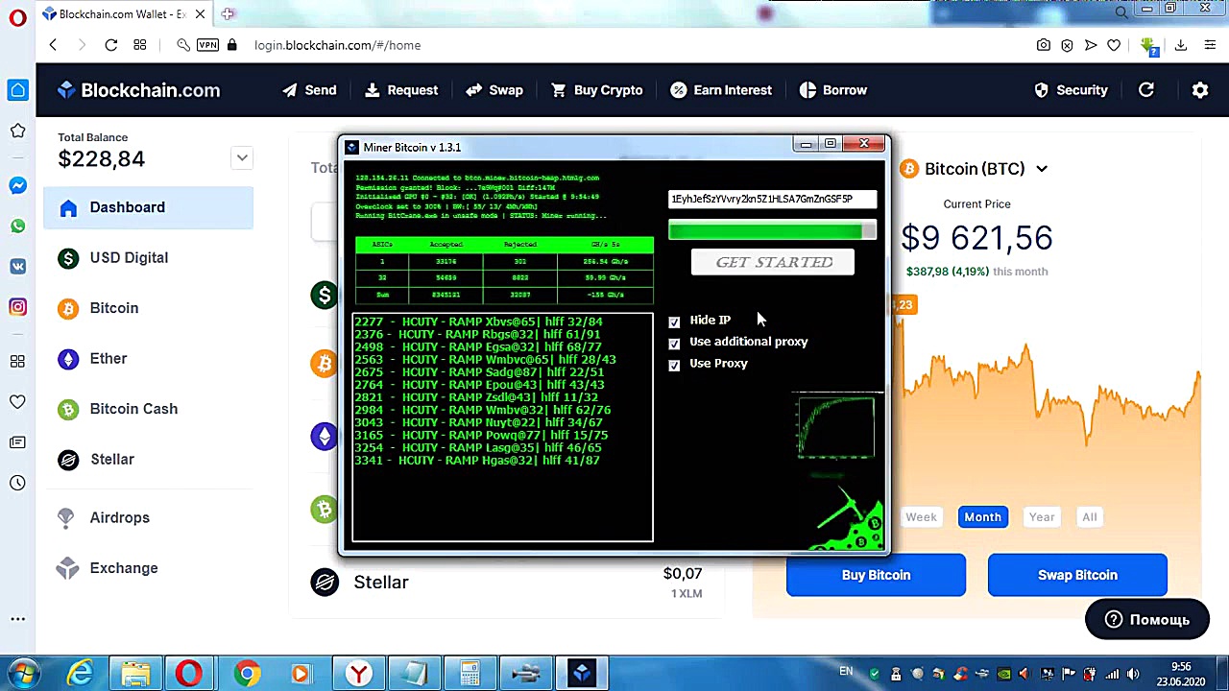Click the Buy Bitcoin button
Screen dimensions: 1229x691
[x=876, y=575]
